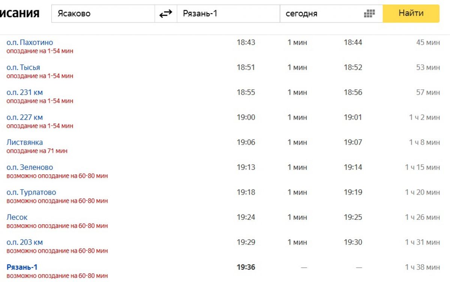
Task: Open the calendar date picker icon
Action: [369, 14]
